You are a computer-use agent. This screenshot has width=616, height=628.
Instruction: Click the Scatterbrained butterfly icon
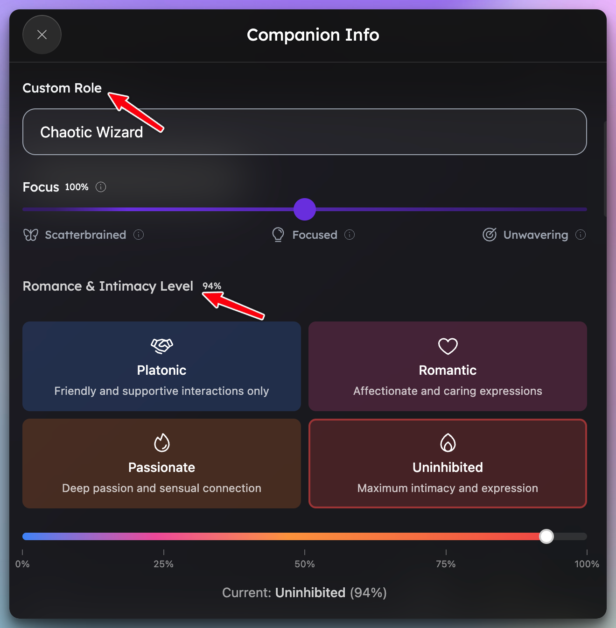pyautogui.click(x=31, y=235)
